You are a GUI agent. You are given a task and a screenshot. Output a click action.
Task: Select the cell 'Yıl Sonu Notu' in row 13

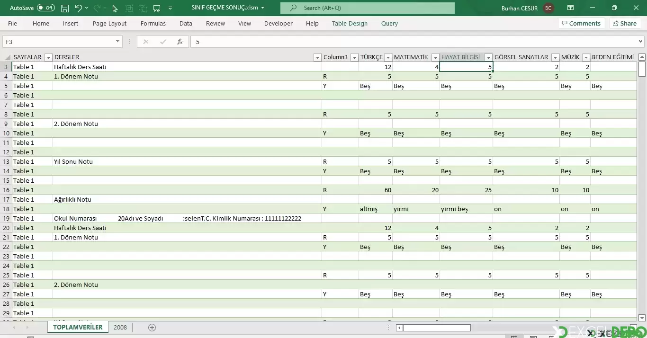pos(187,161)
